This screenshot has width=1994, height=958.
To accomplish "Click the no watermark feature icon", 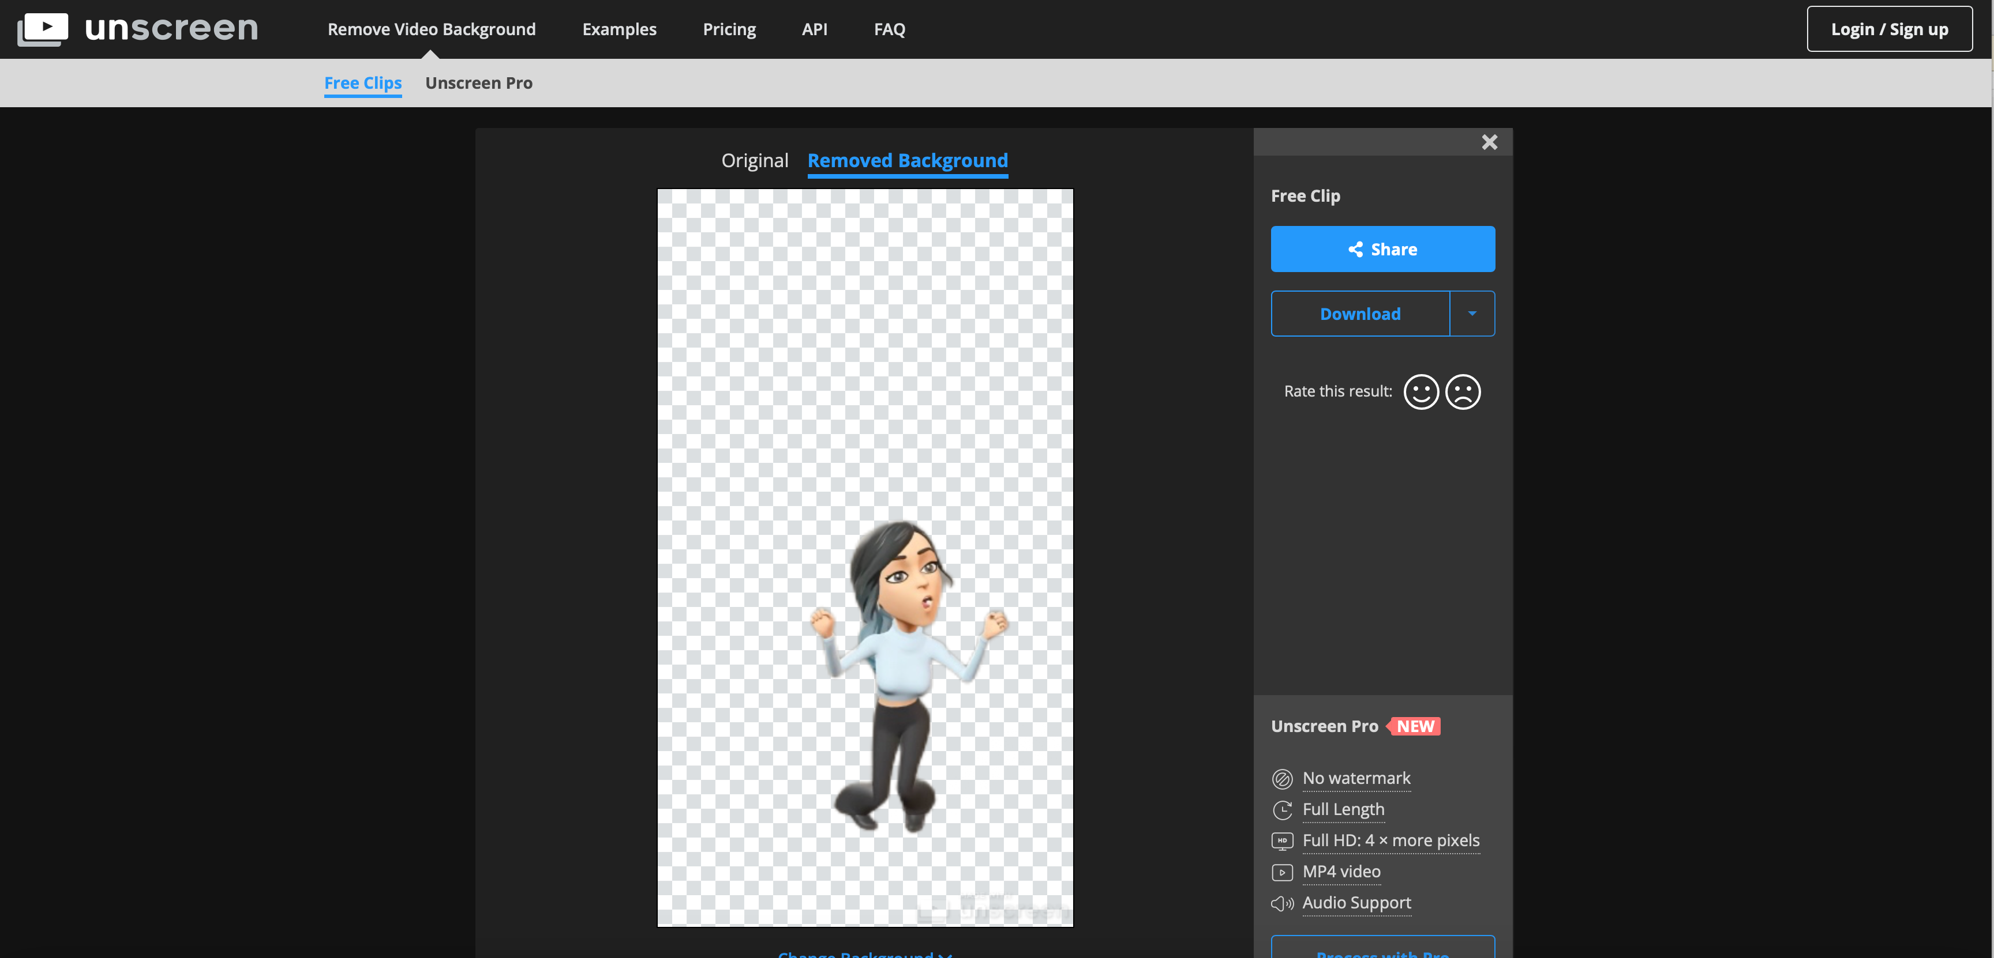I will point(1282,778).
